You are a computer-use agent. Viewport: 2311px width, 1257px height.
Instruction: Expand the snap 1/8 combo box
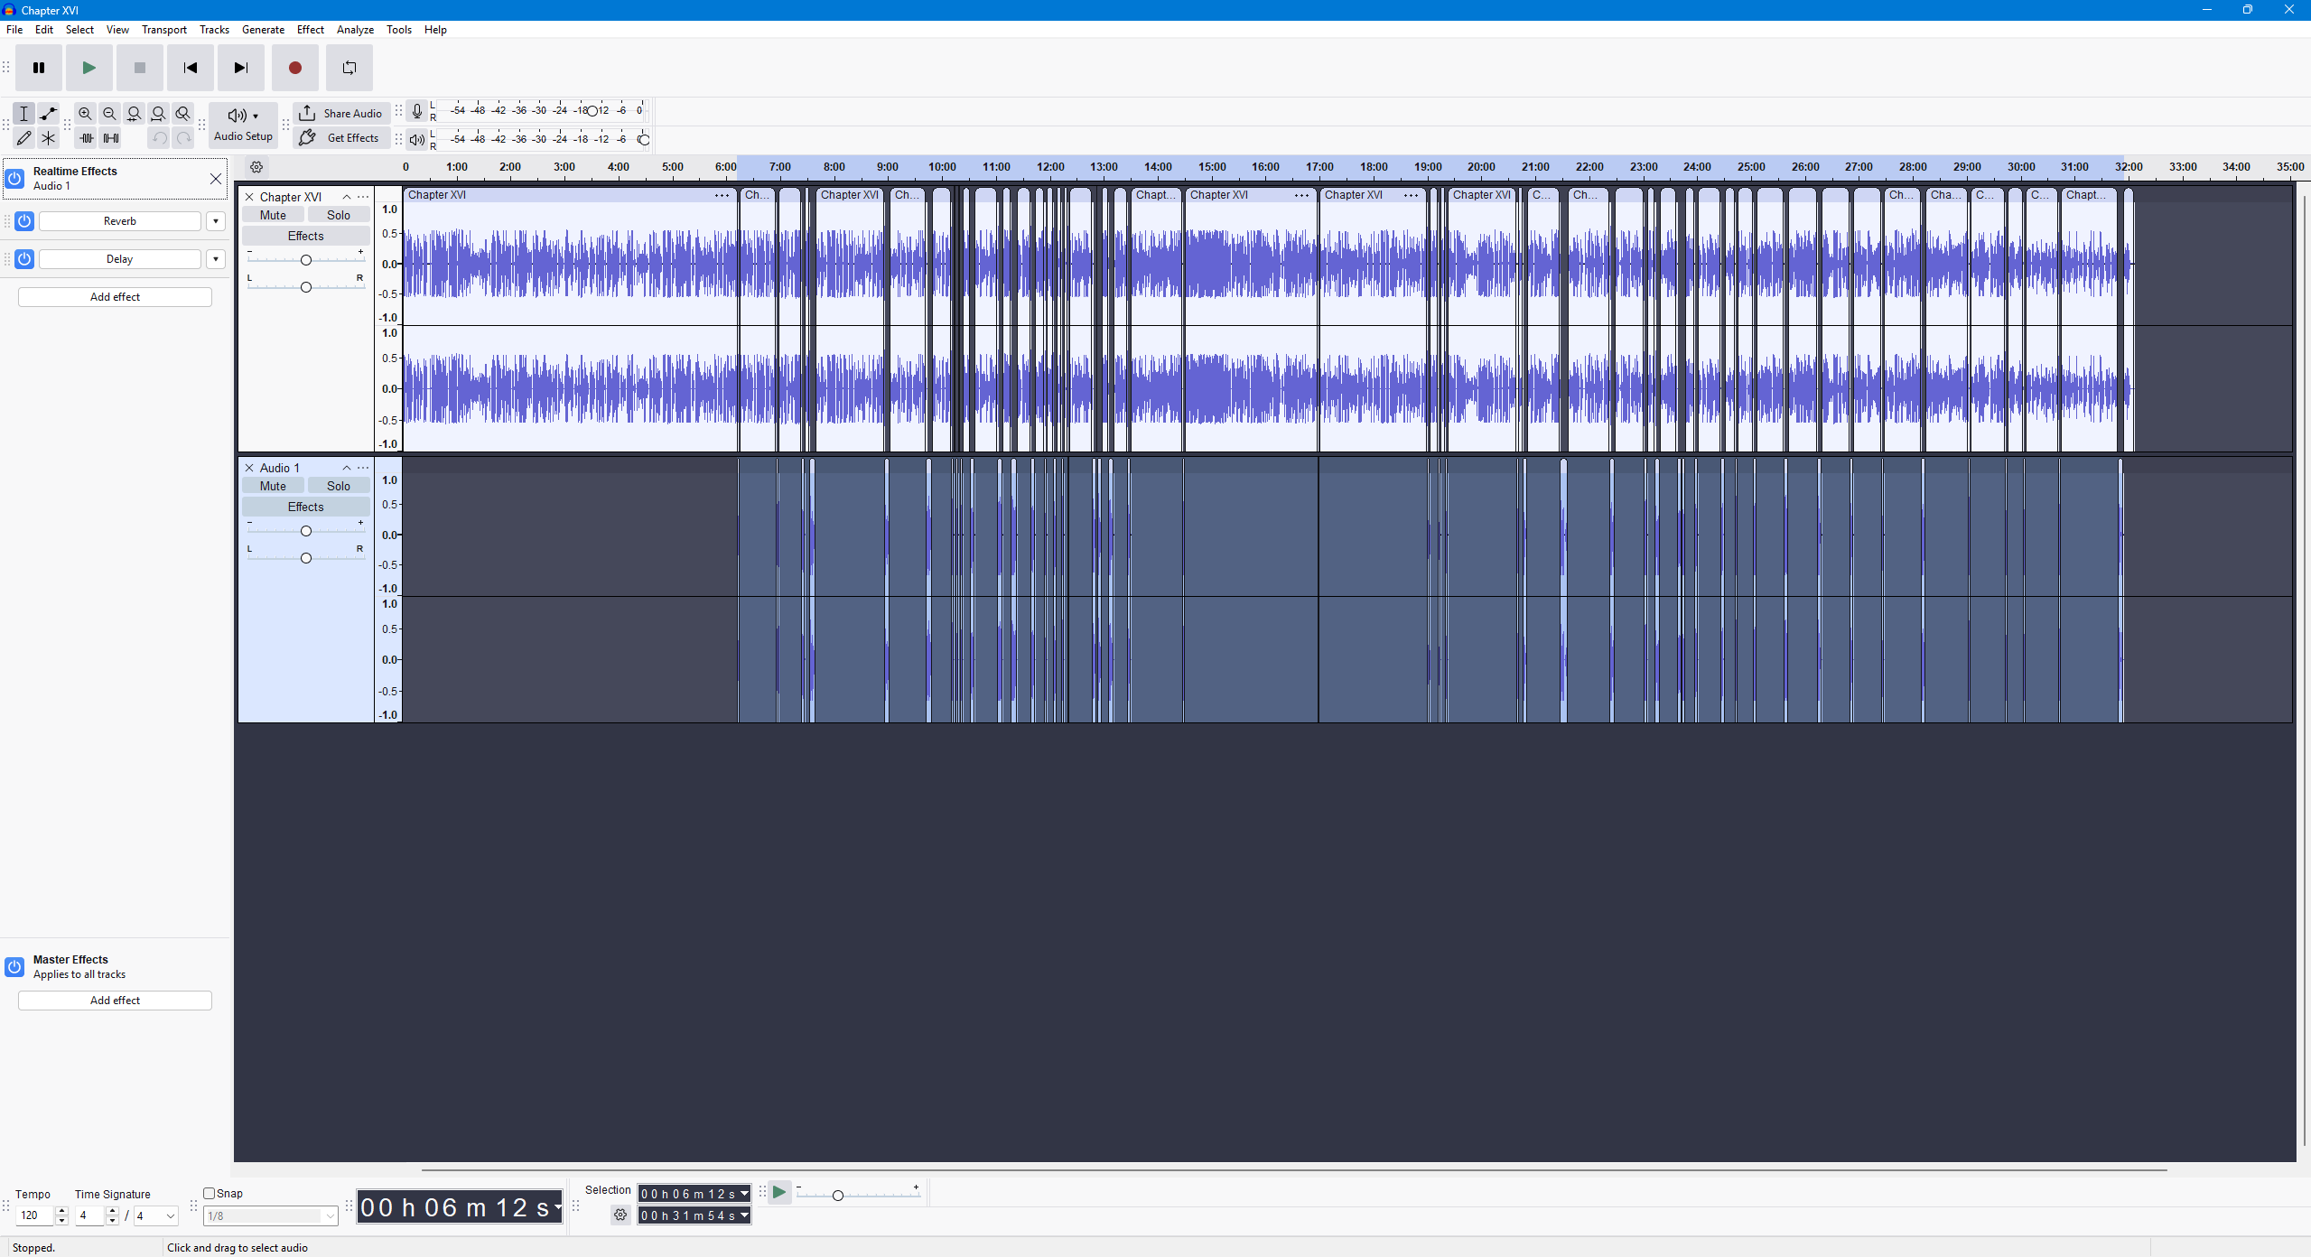(x=330, y=1215)
